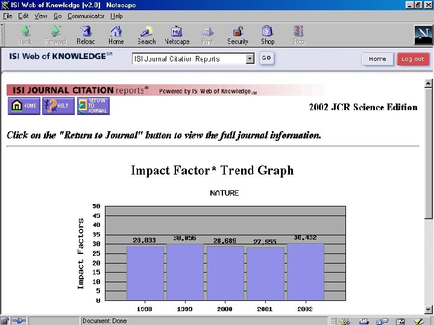Open Newsgroups from the component bar

click(382, 321)
